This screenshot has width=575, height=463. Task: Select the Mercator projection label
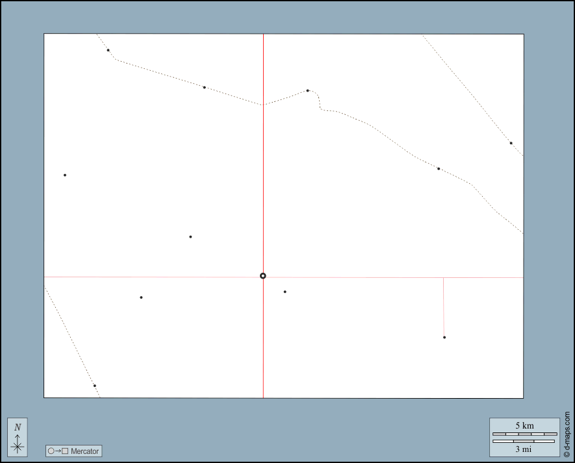[x=84, y=451]
